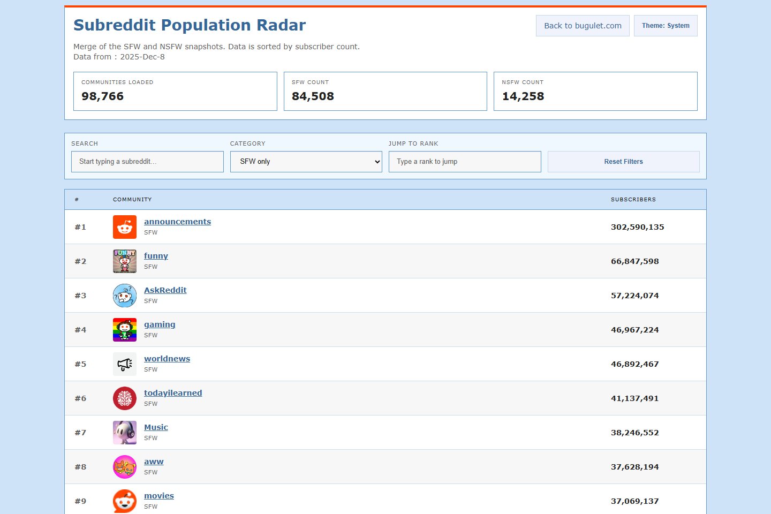Click the movies subreddit Snoo icon

[x=124, y=501]
